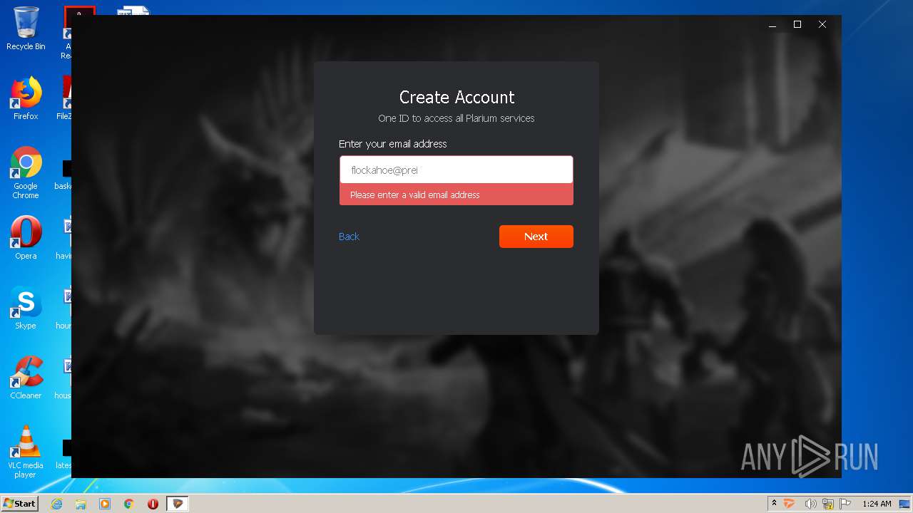Minimize the Plarium window

click(772, 24)
